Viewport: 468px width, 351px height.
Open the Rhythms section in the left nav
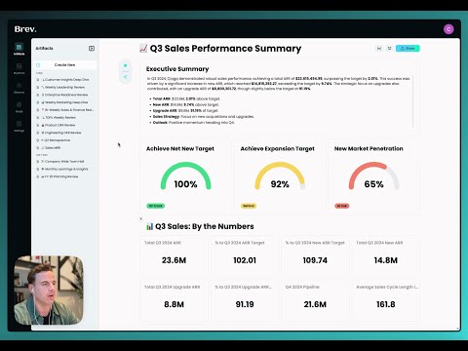tap(19, 68)
